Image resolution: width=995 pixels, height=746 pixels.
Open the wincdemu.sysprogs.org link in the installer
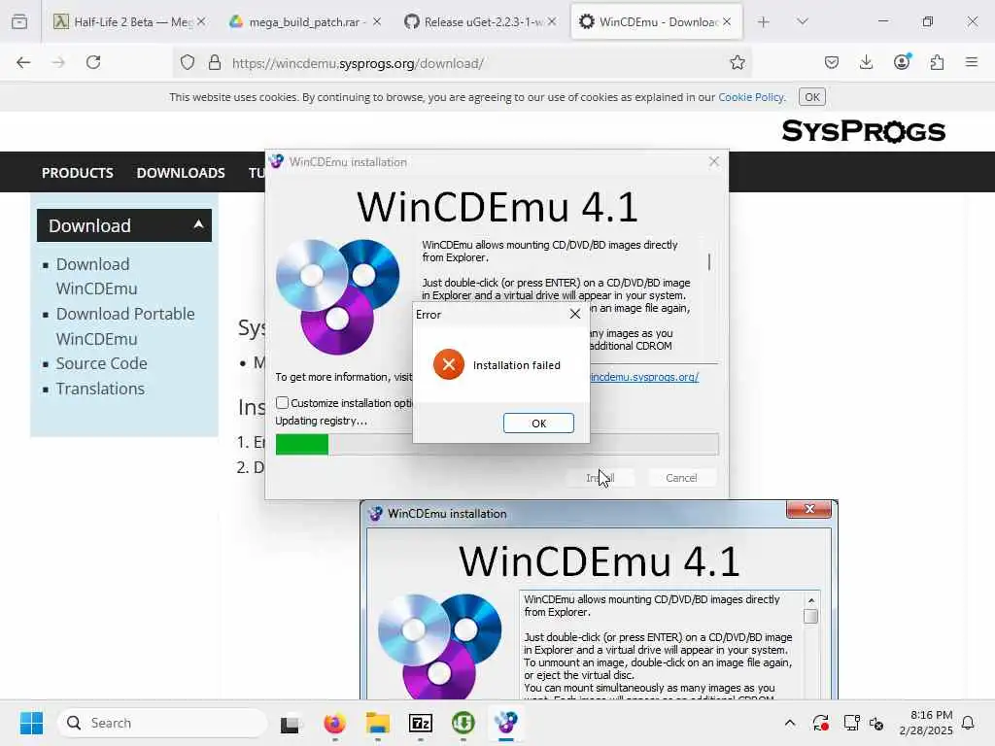[644, 377]
